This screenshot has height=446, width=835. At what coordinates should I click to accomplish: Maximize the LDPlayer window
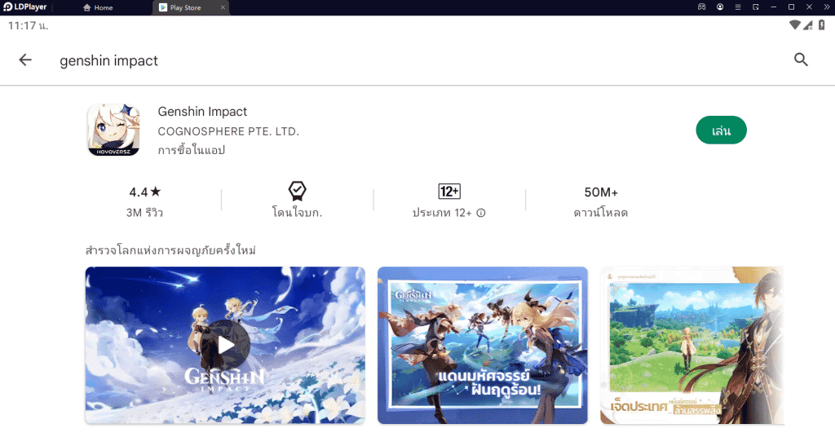coord(791,7)
